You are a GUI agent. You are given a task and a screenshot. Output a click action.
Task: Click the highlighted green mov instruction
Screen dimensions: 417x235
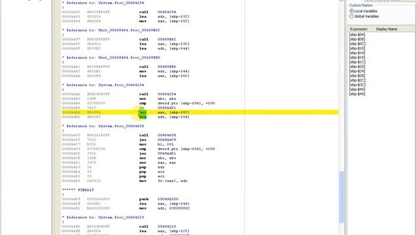143,112
